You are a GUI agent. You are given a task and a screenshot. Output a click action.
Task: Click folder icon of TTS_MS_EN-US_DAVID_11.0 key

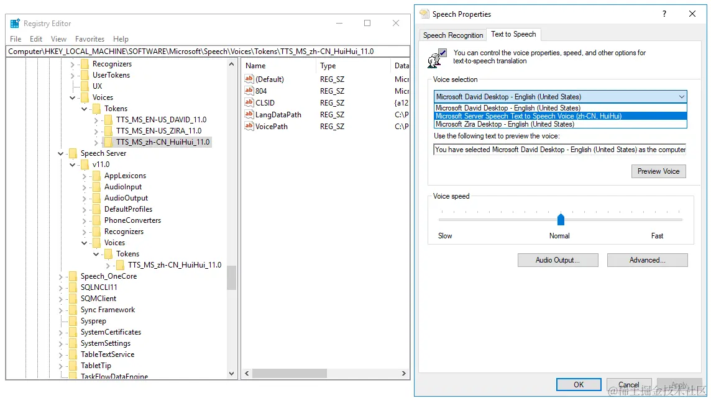coord(108,120)
